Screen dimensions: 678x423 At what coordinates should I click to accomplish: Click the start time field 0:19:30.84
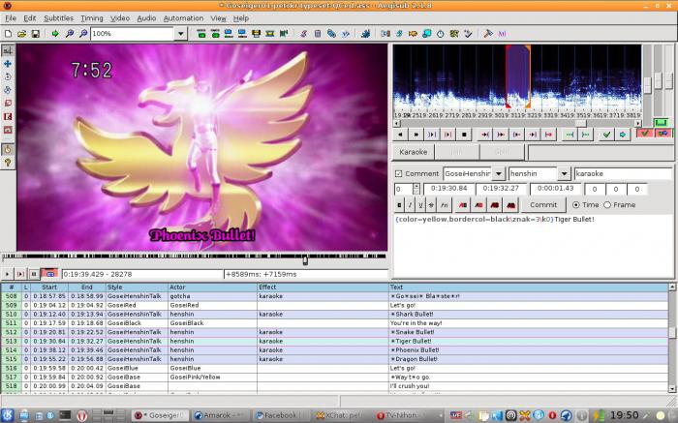pyautogui.click(x=448, y=189)
